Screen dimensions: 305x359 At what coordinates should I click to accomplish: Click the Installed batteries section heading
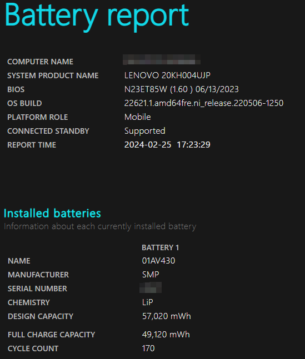click(x=52, y=213)
